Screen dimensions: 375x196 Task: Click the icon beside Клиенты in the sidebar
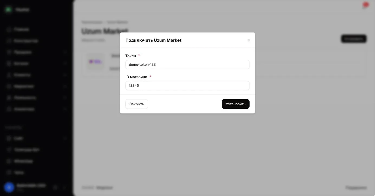(x=9, y=75)
